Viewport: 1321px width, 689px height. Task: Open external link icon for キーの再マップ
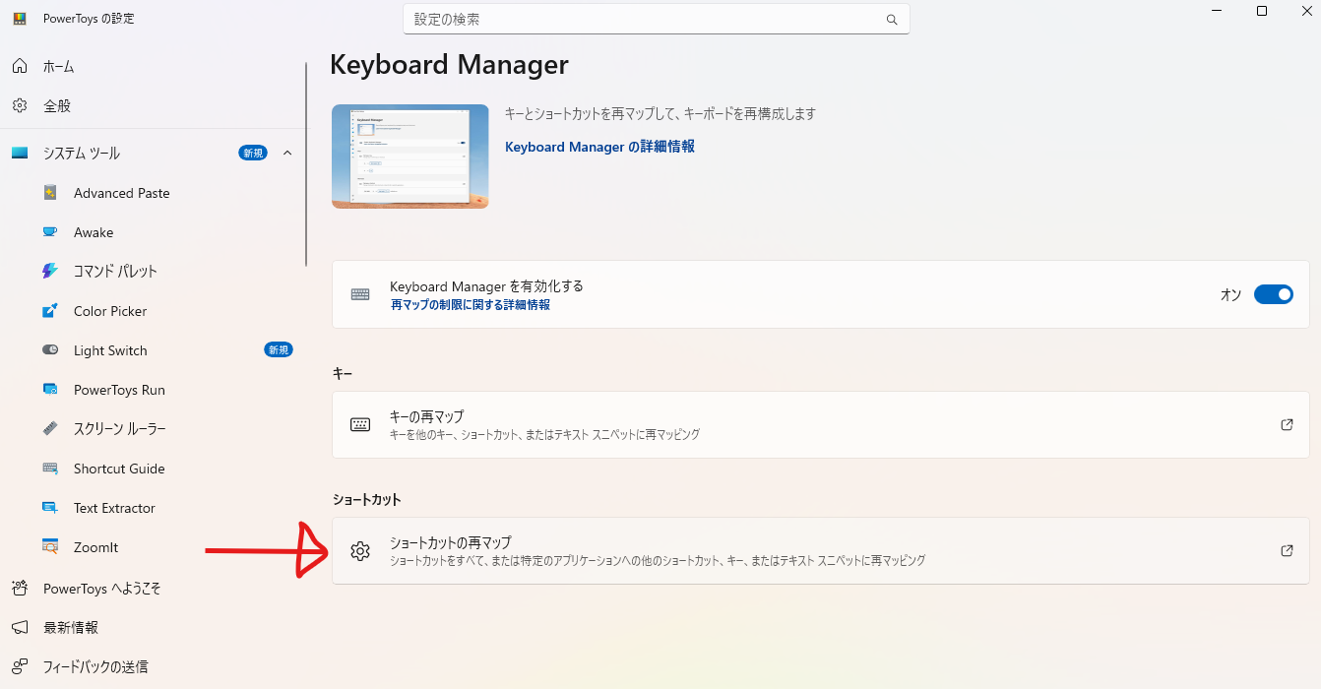(x=1287, y=424)
